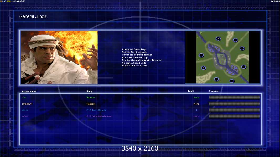Viewport: 280px width, 157px height.
Task: Click the 'Army' column header
Action: (90, 91)
